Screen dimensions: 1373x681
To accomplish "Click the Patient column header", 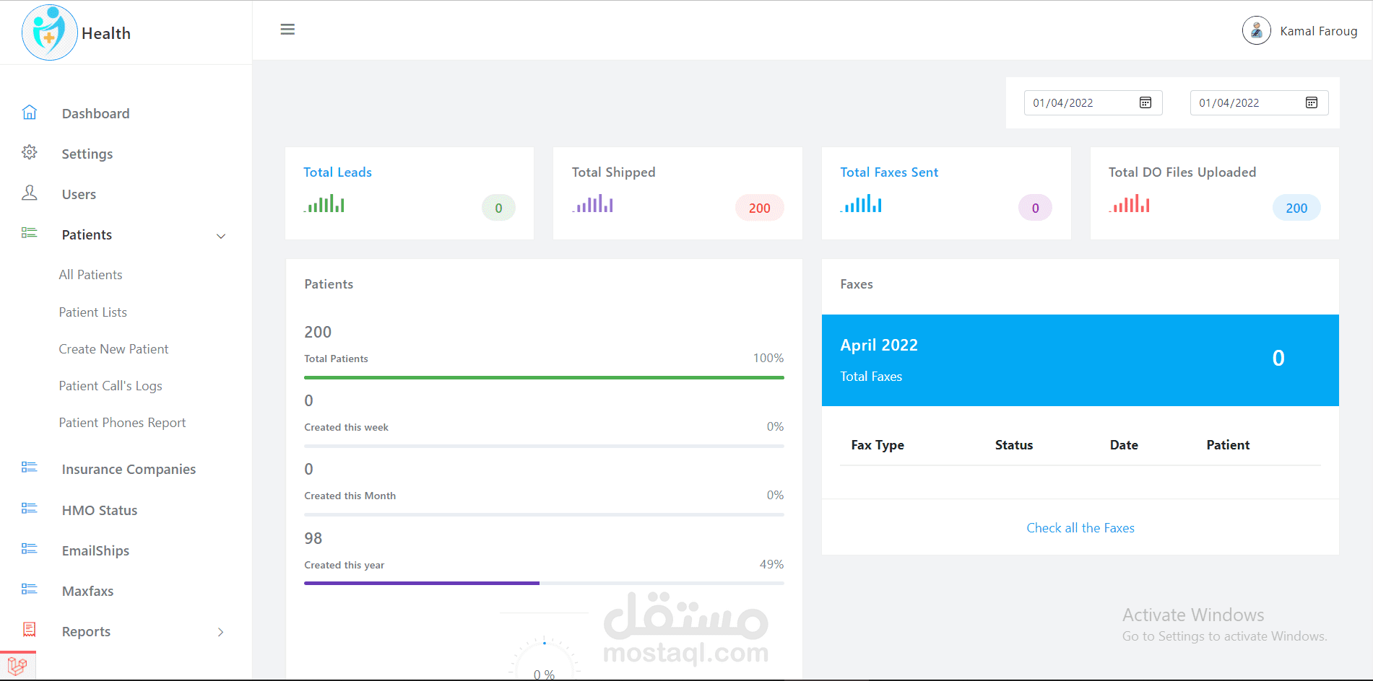I will (x=1228, y=445).
